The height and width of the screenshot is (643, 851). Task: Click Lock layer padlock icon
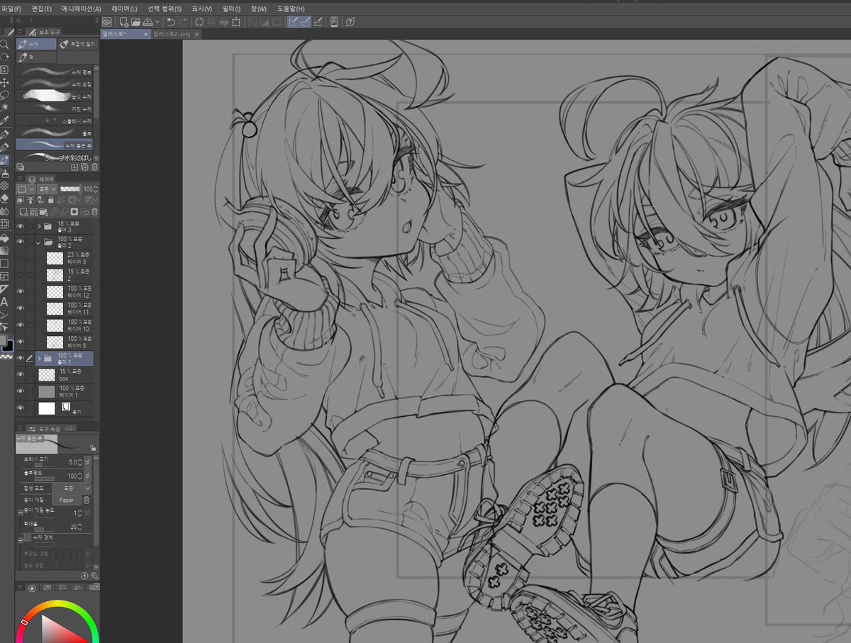(x=50, y=200)
